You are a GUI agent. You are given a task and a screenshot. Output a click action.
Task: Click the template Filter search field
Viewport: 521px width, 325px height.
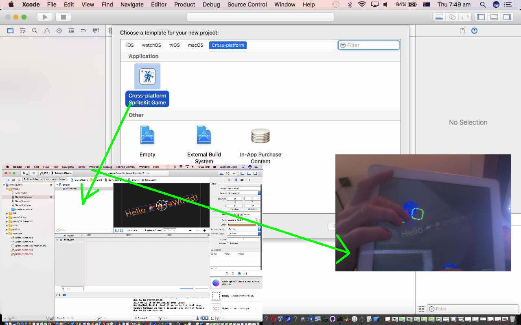pyautogui.click(x=369, y=45)
